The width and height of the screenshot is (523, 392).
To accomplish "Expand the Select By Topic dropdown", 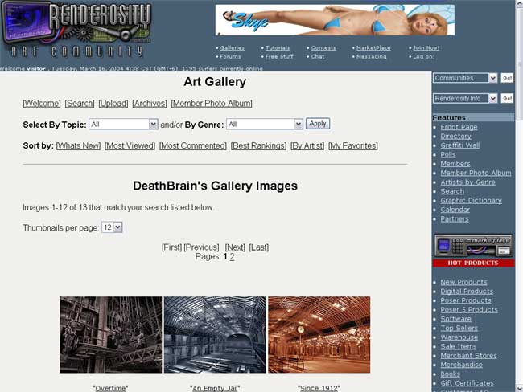I will (x=123, y=125).
